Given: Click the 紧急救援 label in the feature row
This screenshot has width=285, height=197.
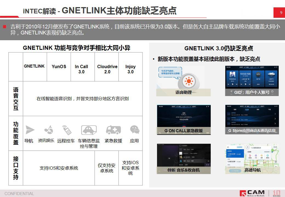Looking at the screenshot, I should (x=113, y=141).
